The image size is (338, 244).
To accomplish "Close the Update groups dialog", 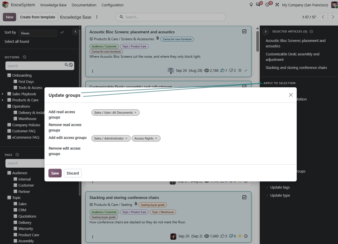I will pyautogui.click(x=291, y=95).
